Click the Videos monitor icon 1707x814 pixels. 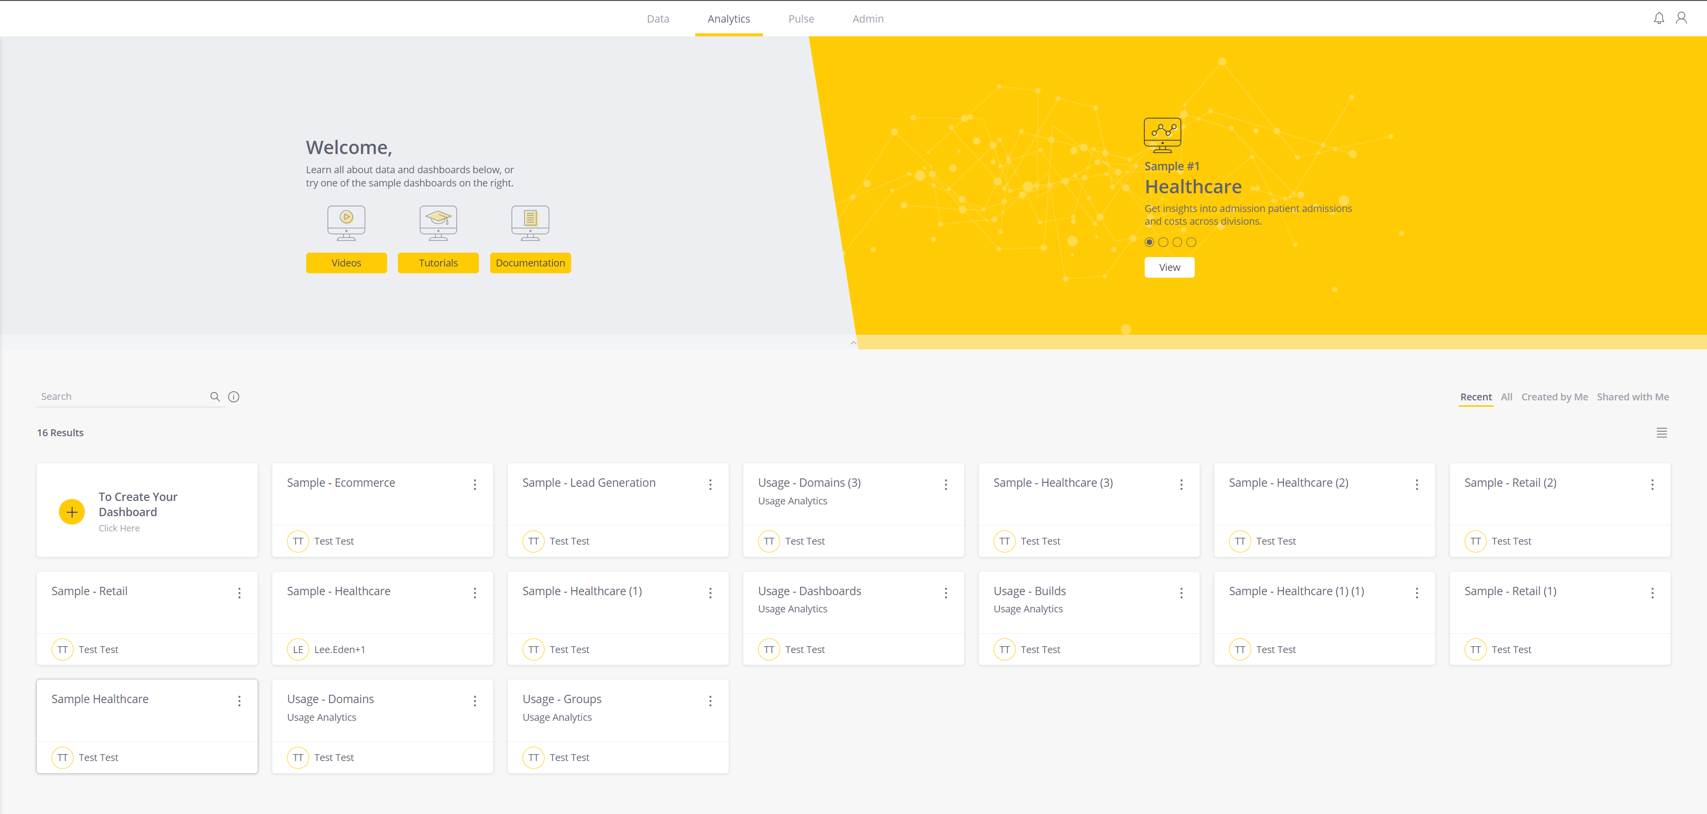click(x=346, y=223)
